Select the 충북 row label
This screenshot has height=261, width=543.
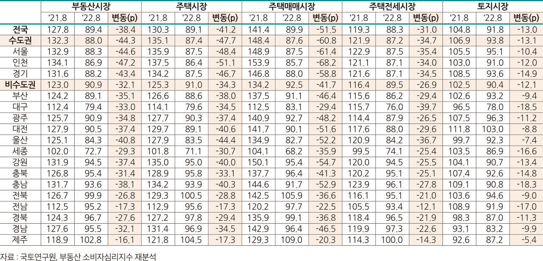[20, 173]
